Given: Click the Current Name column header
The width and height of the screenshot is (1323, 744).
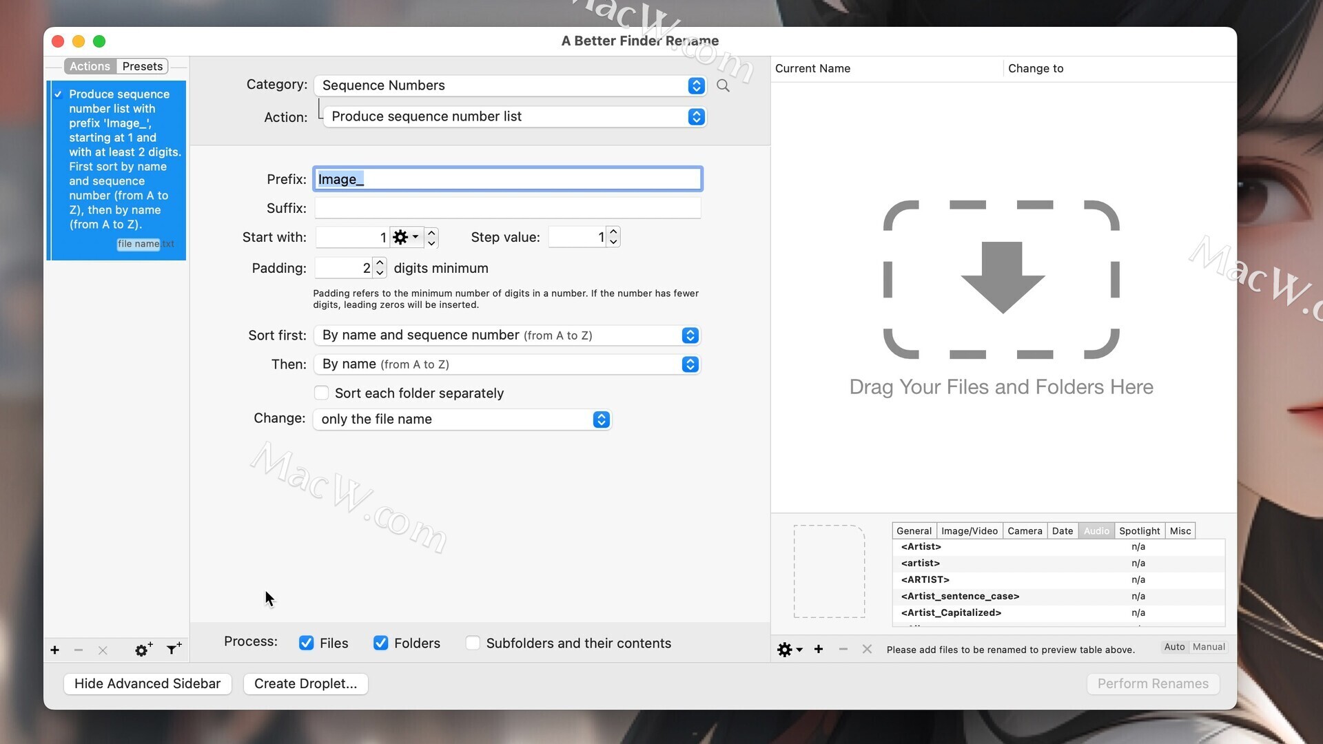Looking at the screenshot, I should 885,68.
